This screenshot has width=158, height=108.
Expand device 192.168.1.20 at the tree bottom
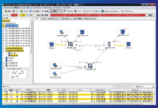coord(4,65)
